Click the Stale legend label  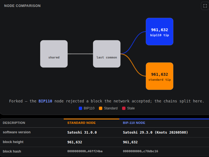(131, 108)
